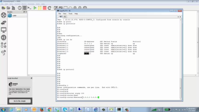Open SuperPuTTY Help menu
Viewport: 199px width, 112px height.
tap(76, 14)
